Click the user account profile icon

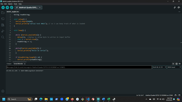pyautogui.click(x=3, y=91)
